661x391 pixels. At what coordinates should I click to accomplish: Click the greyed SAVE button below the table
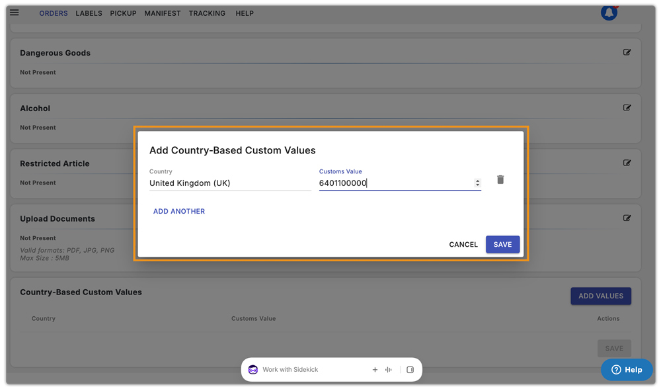pos(614,349)
